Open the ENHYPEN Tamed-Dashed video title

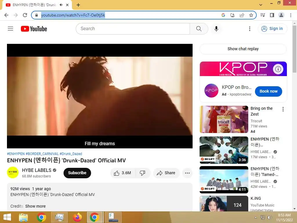[265, 172]
